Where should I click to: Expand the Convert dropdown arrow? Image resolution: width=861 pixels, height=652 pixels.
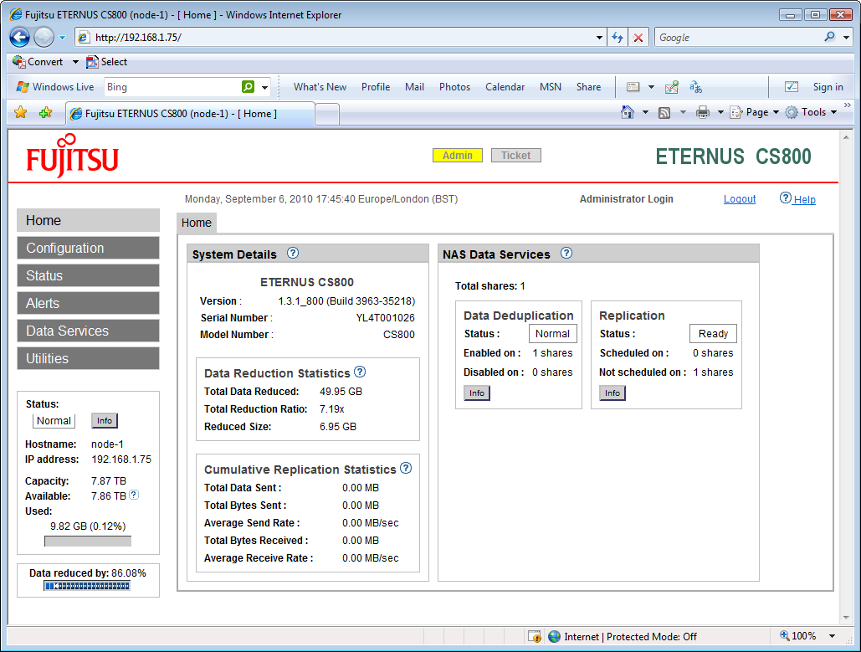75,62
